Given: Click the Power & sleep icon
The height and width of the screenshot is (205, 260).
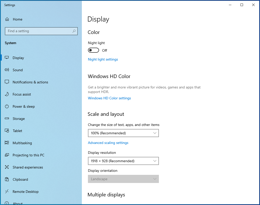Looking at the screenshot, I should click(7, 106).
